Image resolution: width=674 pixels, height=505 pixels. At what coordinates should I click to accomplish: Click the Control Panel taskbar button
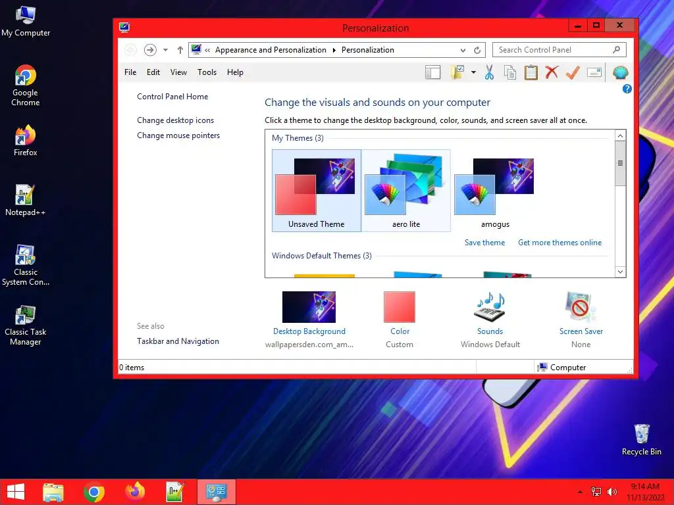point(216,492)
